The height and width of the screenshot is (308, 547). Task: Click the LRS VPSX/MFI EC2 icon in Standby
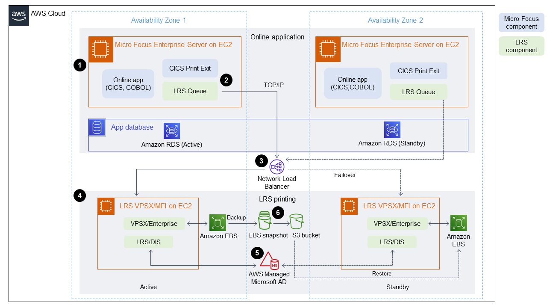[x=349, y=206]
